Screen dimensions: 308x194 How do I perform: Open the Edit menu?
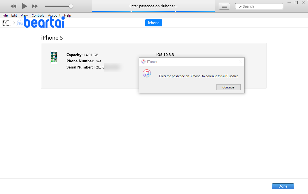coord(14,15)
